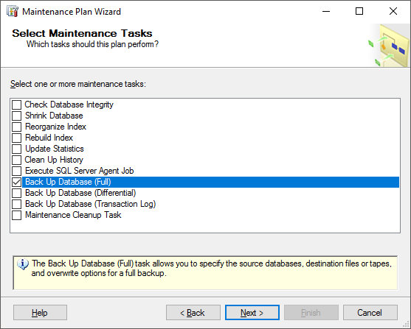Enable Back Up Database (Differential)
Screen dimensions: 411x329
[16, 193]
